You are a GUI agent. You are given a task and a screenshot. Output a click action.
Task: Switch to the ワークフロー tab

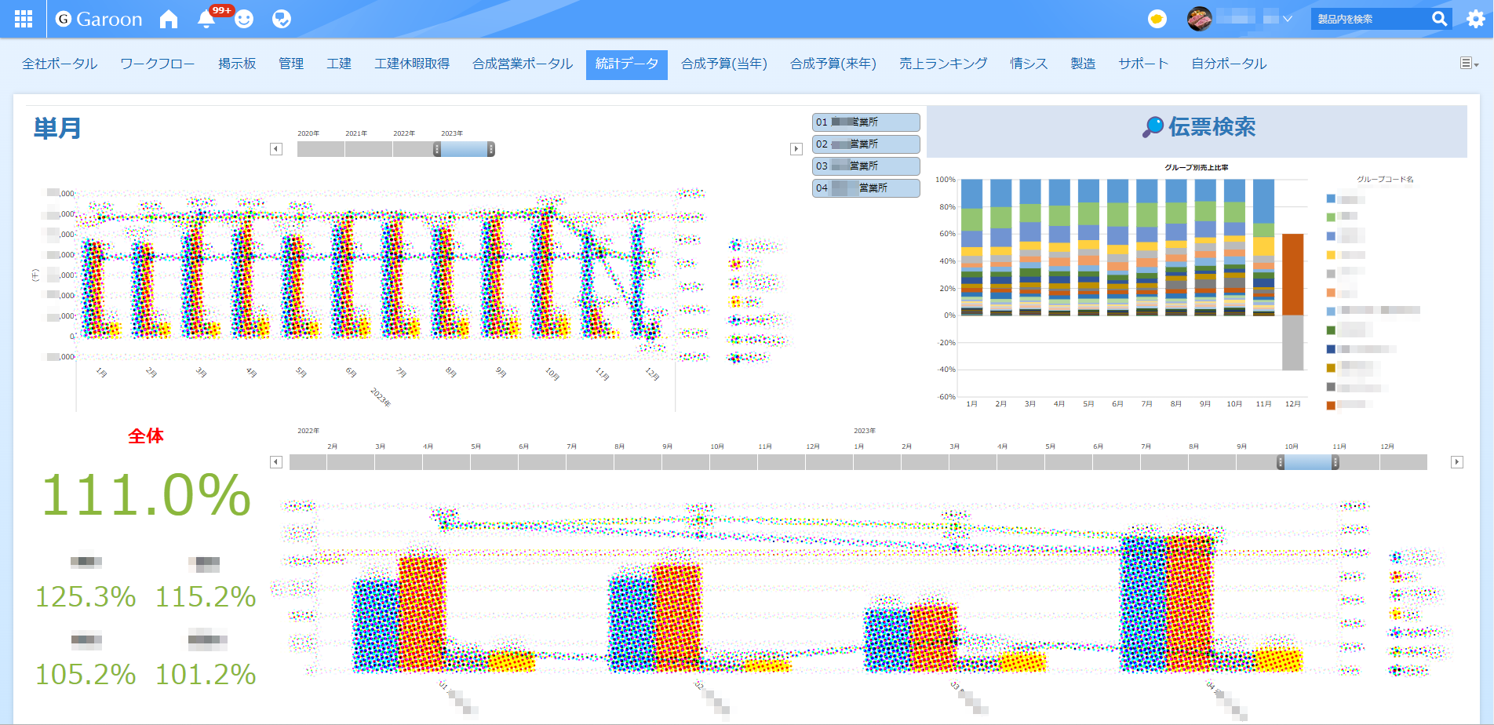point(157,64)
